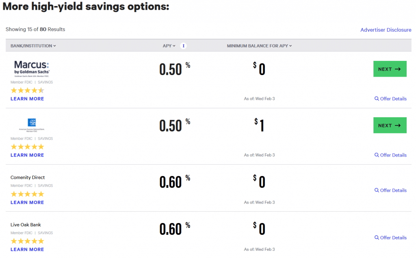Screen dimensions: 416x258
Task: Click the magnifier icon on Live Oak Bank row
Action: pos(376,238)
